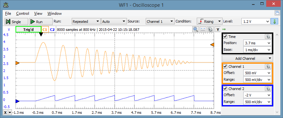Open the Channel 2 settings gear icon
Viewport: 283px width, 118px height.
[268, 88]
